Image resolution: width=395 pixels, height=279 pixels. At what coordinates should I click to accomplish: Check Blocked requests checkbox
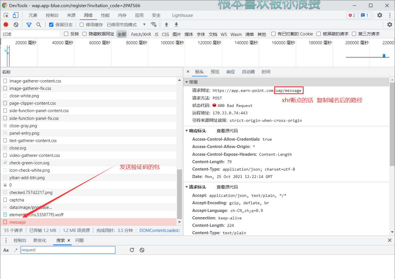tap(318, 34)
